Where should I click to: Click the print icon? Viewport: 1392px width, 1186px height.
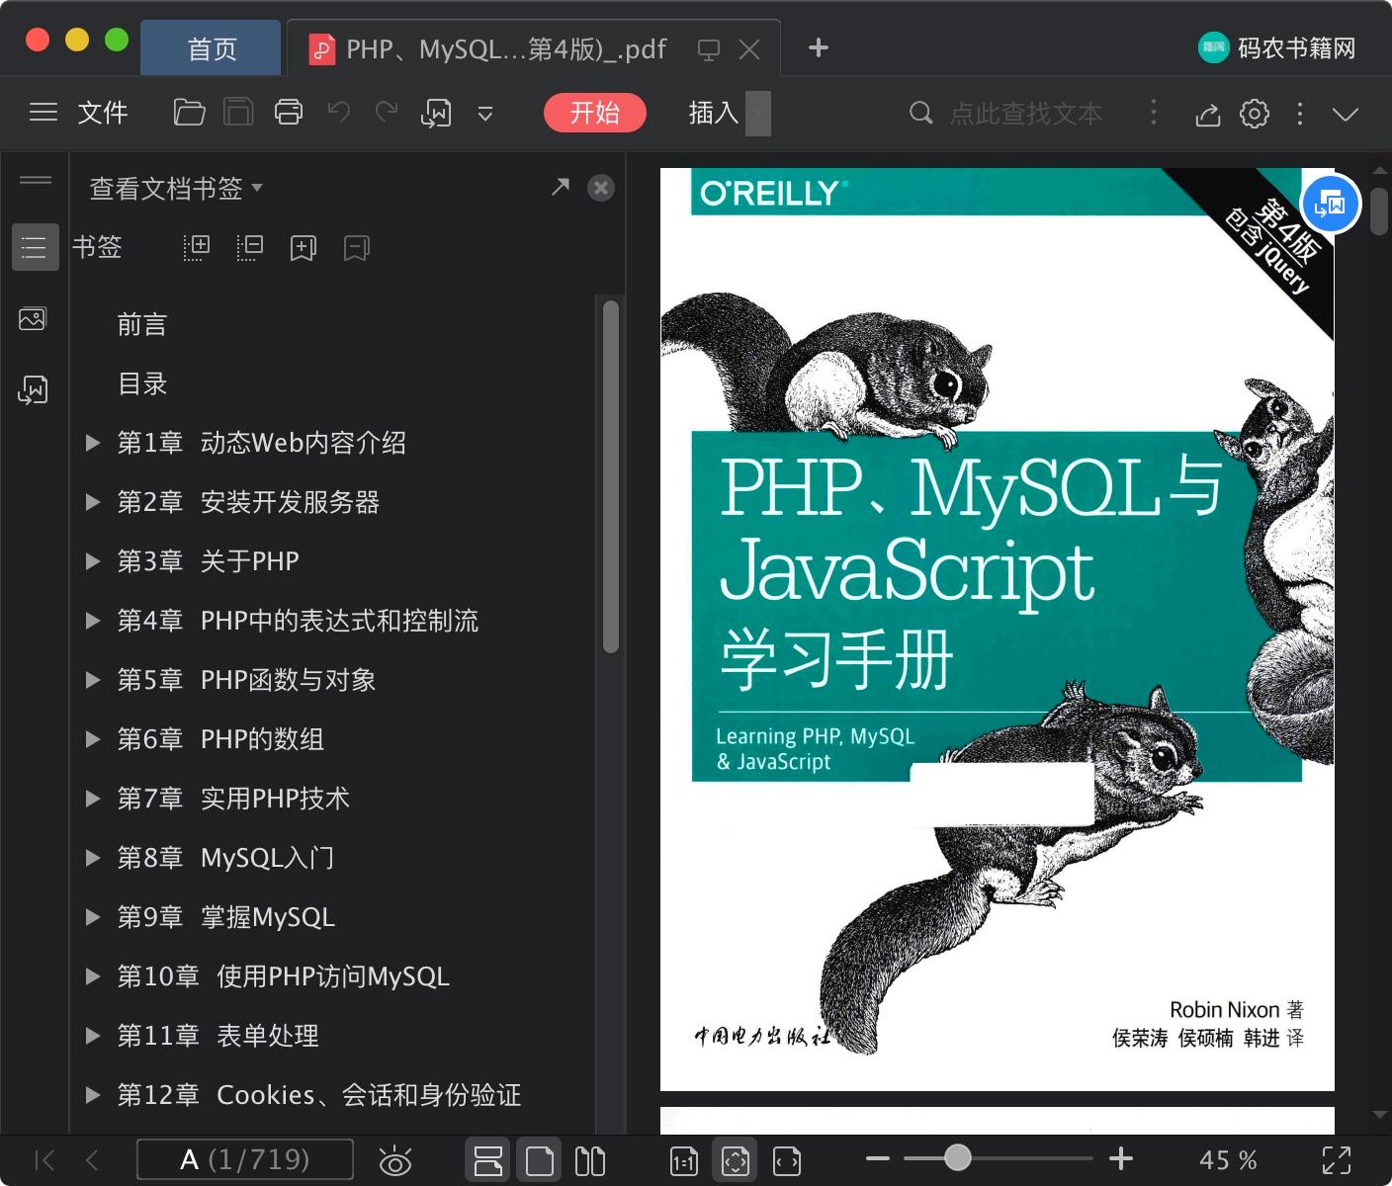(289, 113)
